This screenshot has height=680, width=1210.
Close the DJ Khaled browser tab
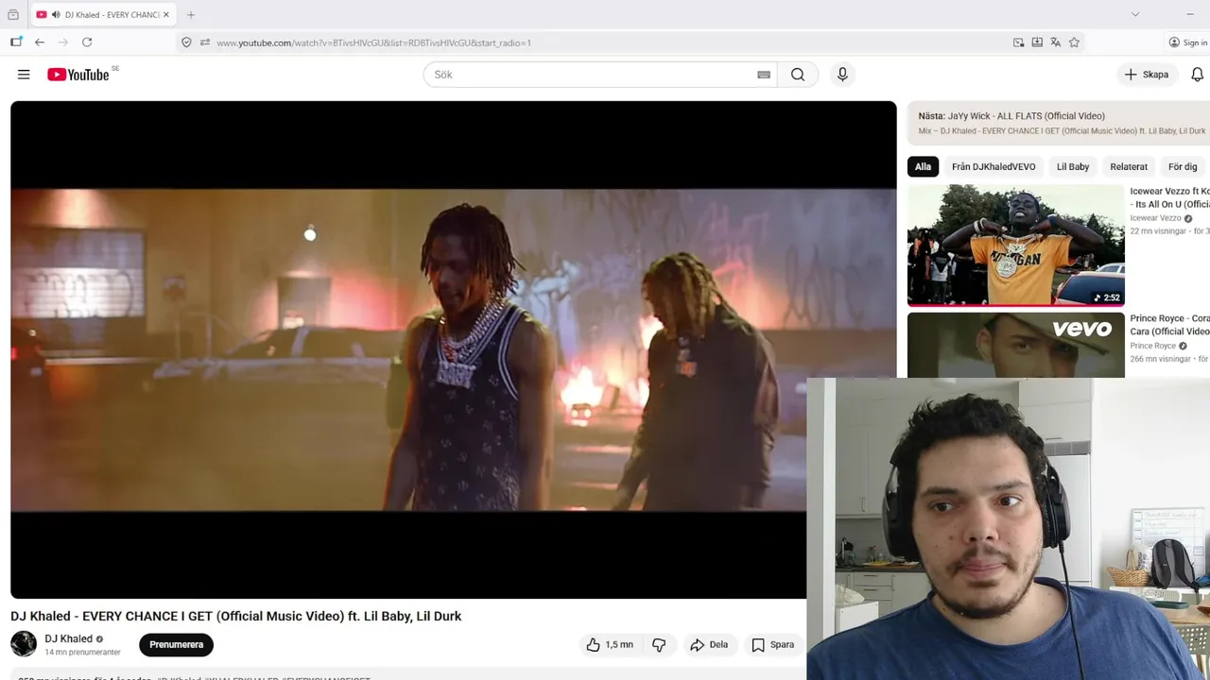click(x=166, y=15)
